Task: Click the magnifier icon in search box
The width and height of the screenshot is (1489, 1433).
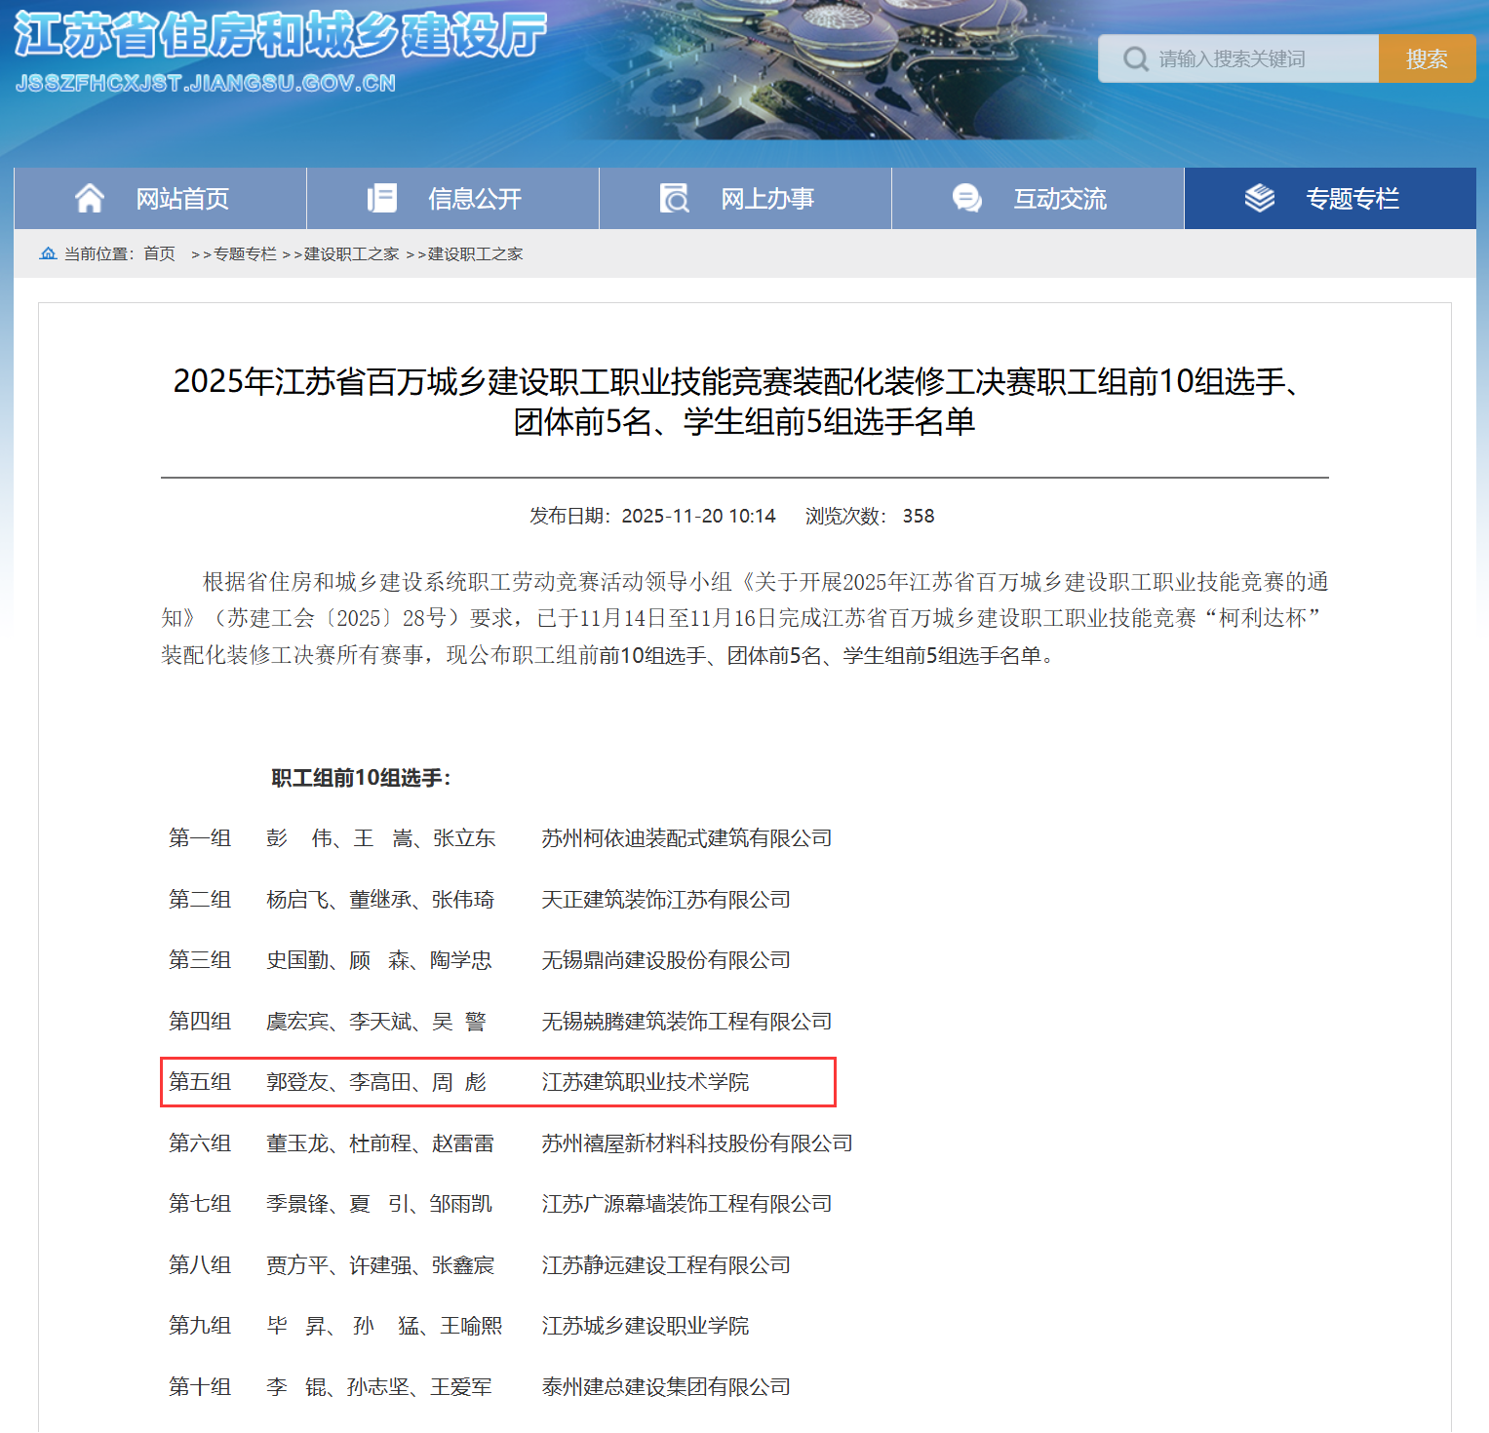Action: point(1134,59)
